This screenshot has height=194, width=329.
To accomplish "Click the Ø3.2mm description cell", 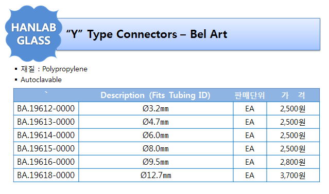I will pos(155,108).
